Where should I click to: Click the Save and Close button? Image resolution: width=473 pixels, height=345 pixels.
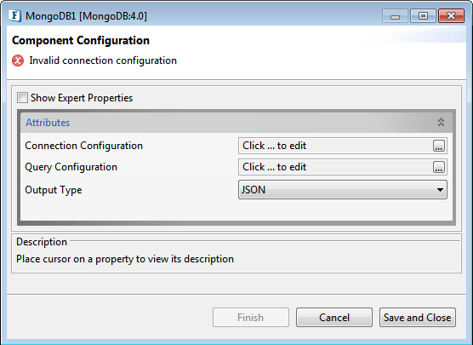(x=417, y=318)
